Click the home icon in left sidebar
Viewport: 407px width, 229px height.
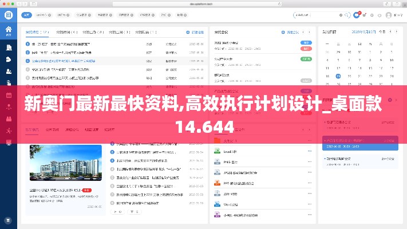coord(9,30)
